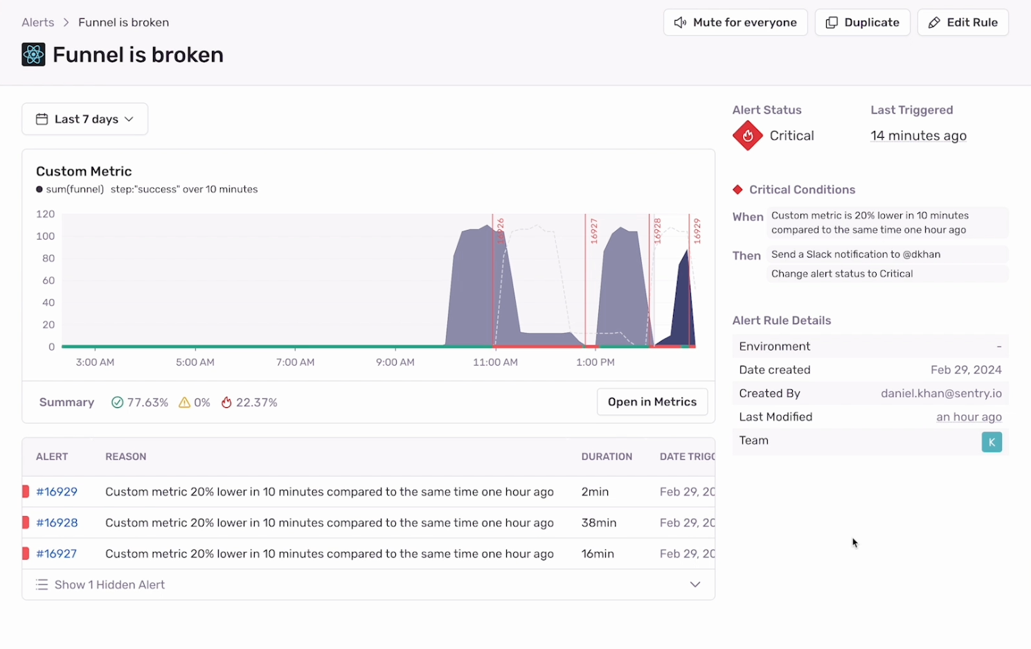Open alert #16929
Image resolution: width=1031 pixels, height=649 pixels.
(57, 492)
